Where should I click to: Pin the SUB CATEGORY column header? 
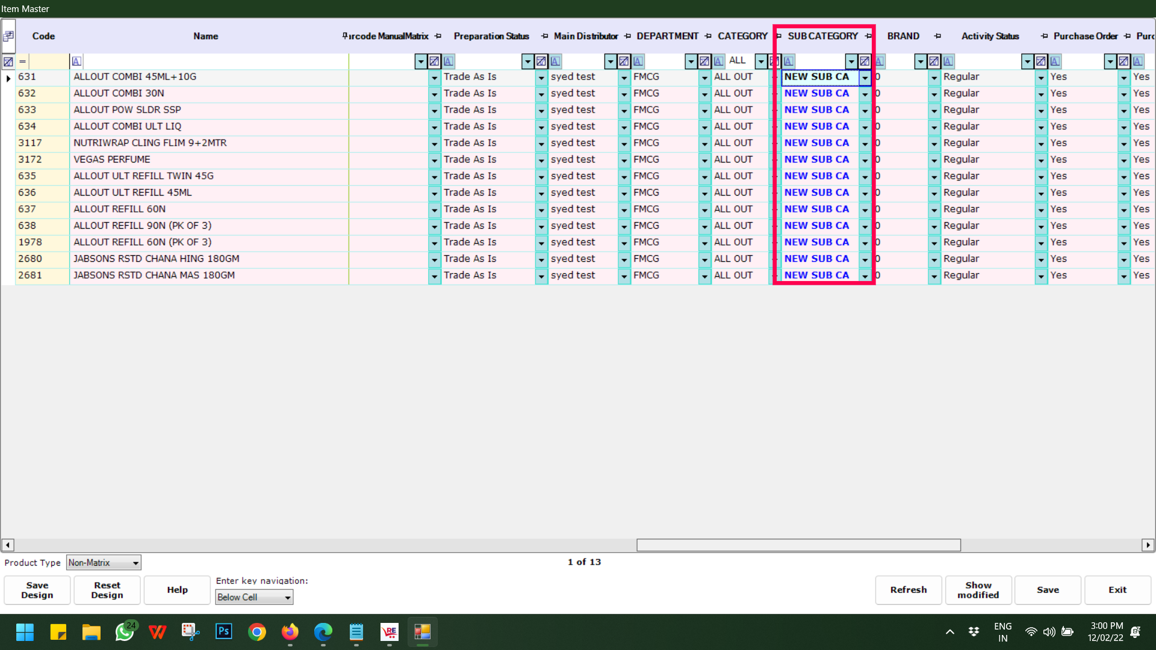coord(868,36)
